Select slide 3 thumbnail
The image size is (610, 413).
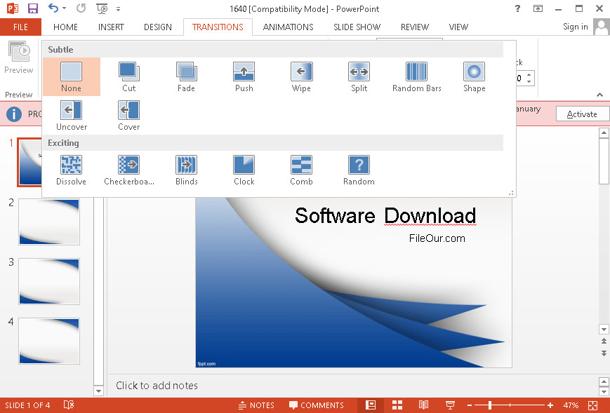[49, 281]
